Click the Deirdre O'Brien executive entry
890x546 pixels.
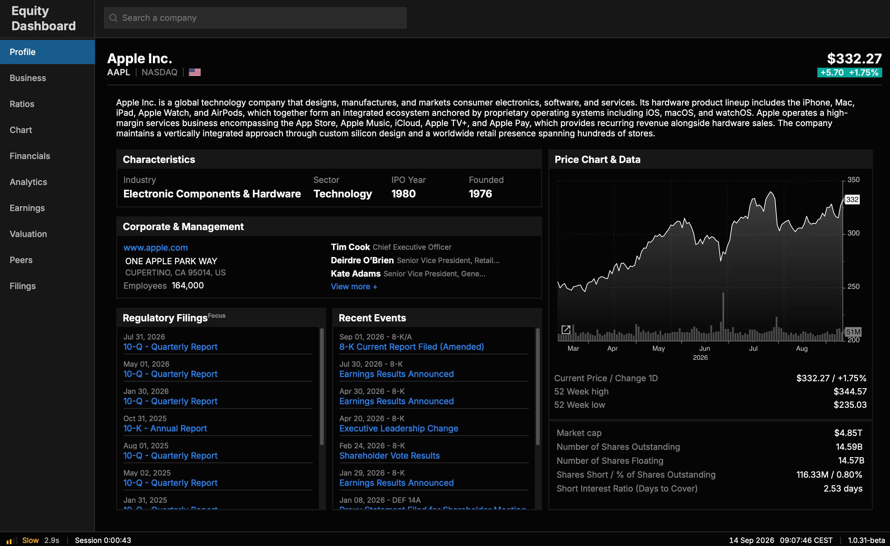pos(415,260)
